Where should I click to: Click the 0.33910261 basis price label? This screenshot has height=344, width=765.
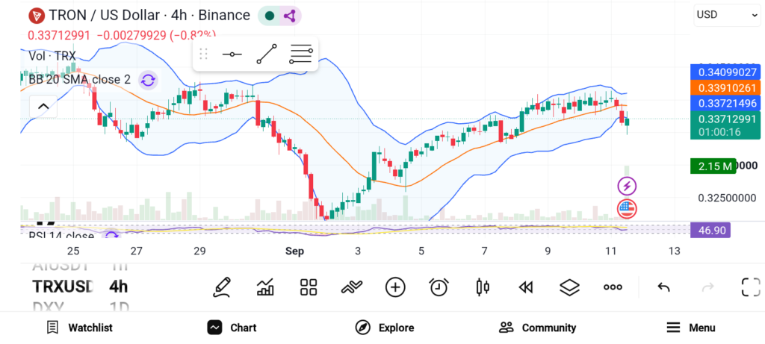click(x=725, y=88)
